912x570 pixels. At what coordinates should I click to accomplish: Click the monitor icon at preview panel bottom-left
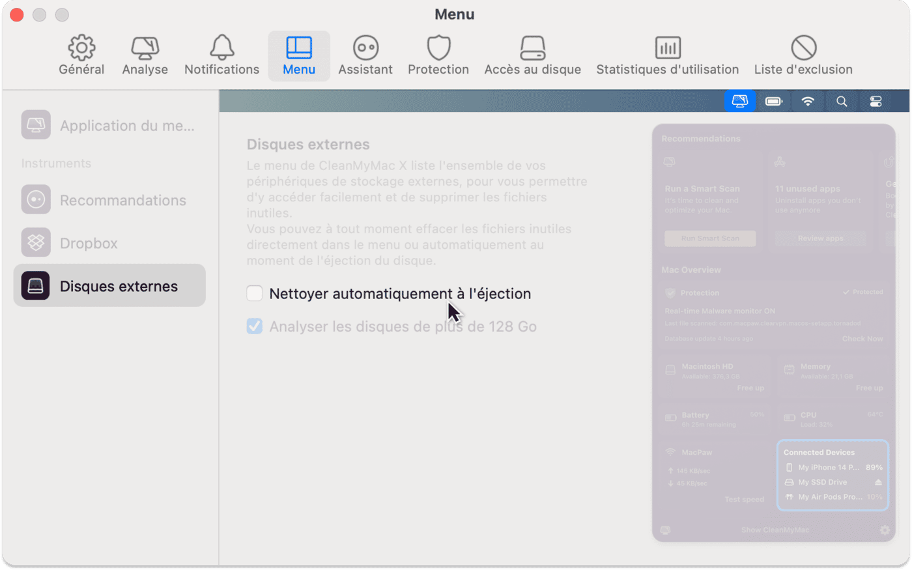665,530
